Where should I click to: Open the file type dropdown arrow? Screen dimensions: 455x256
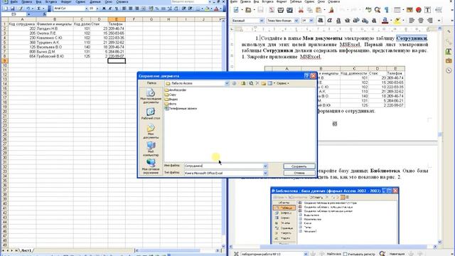coord(265,173)
